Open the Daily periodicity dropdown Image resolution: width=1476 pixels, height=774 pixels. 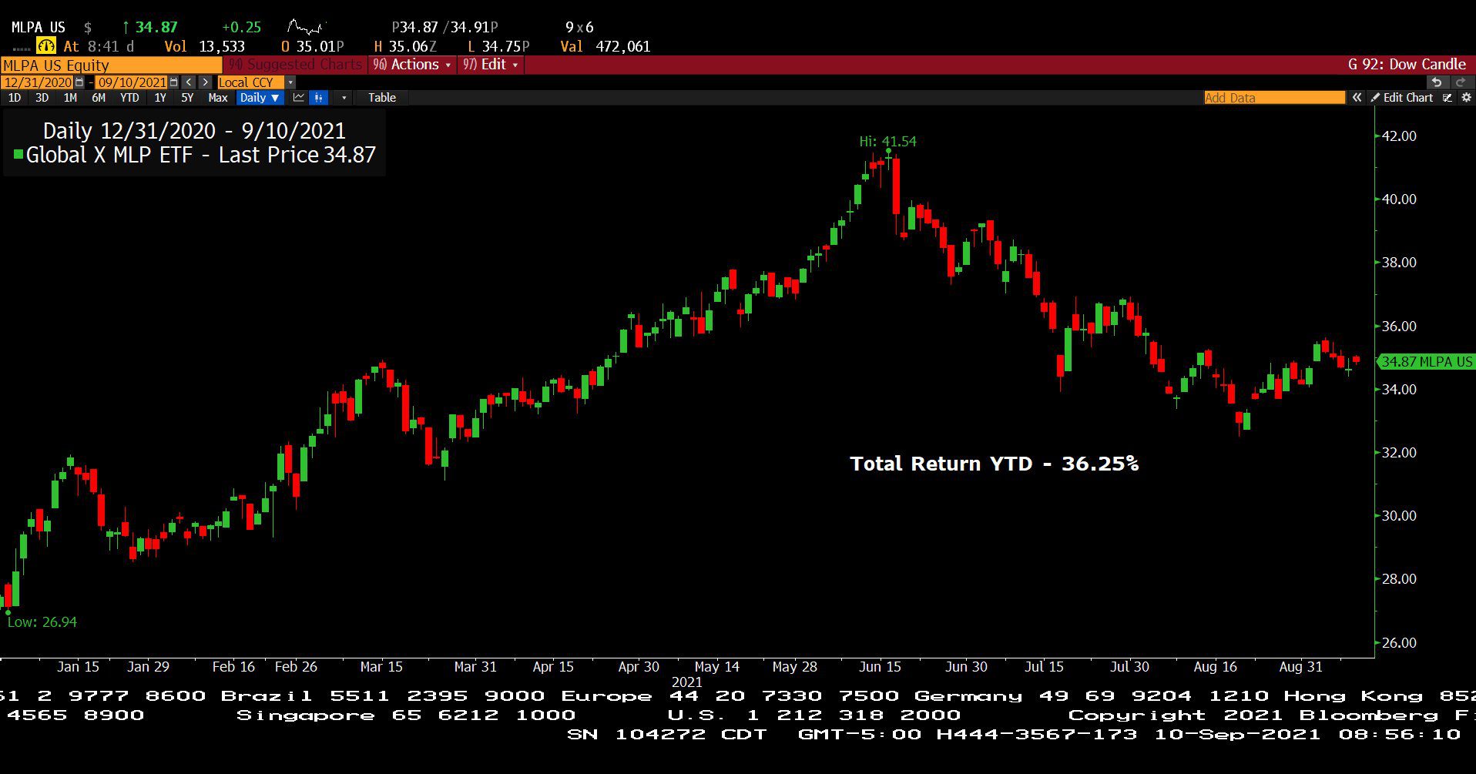pyautogui.click(x=260, y=98)
